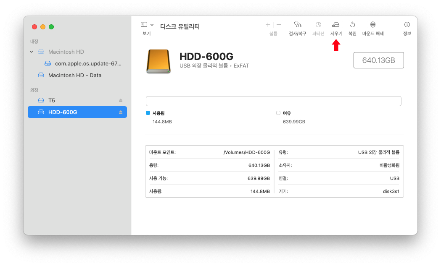
Task: Click the add volume plus icon
Action: 268,25
